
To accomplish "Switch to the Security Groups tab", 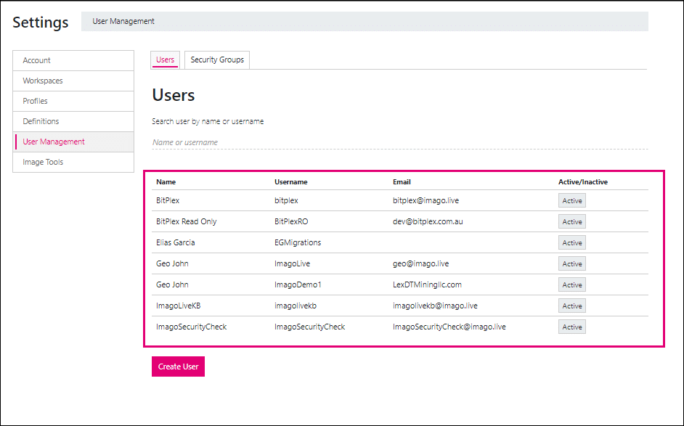I will [217, 60].
